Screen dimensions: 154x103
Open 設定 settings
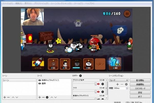click(x=140, y=92)
